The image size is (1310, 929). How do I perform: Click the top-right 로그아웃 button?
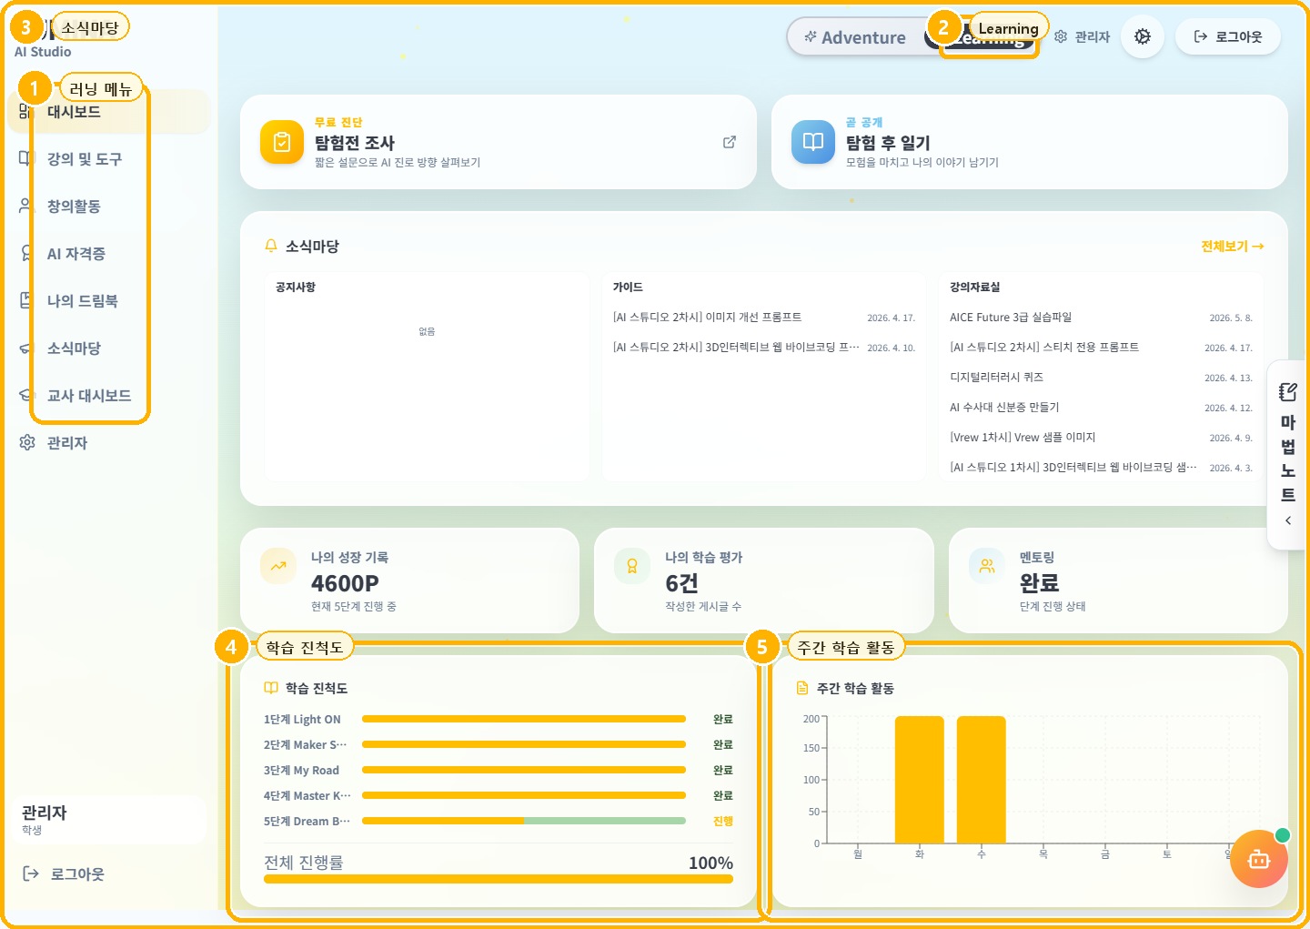click(1228, 36)
